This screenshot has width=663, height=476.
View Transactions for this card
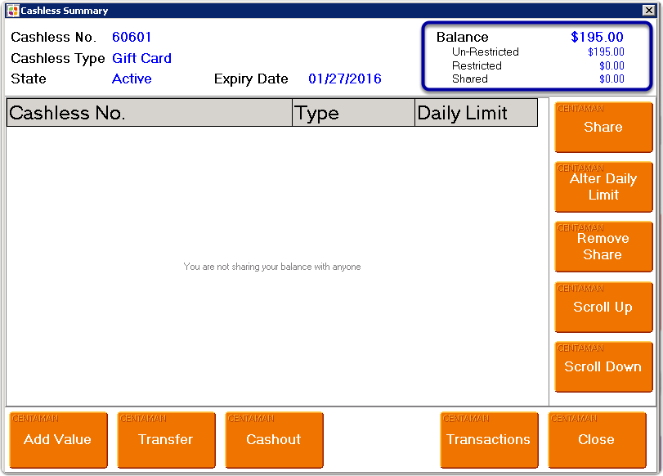(x=489, y=440)
